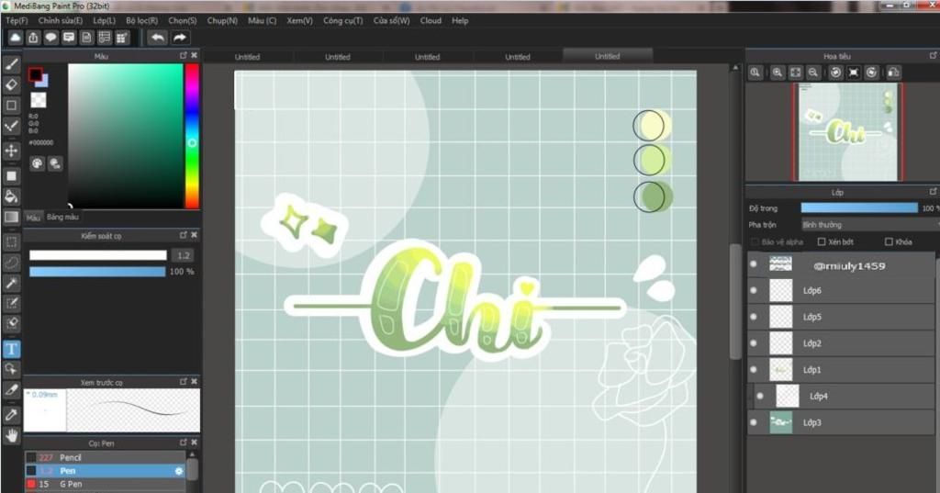Switch to the Bảng màu tab

pyautogui.click(x=62, y=217)
